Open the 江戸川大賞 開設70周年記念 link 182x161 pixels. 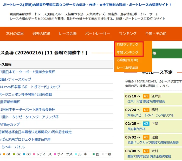click(146, 102)
